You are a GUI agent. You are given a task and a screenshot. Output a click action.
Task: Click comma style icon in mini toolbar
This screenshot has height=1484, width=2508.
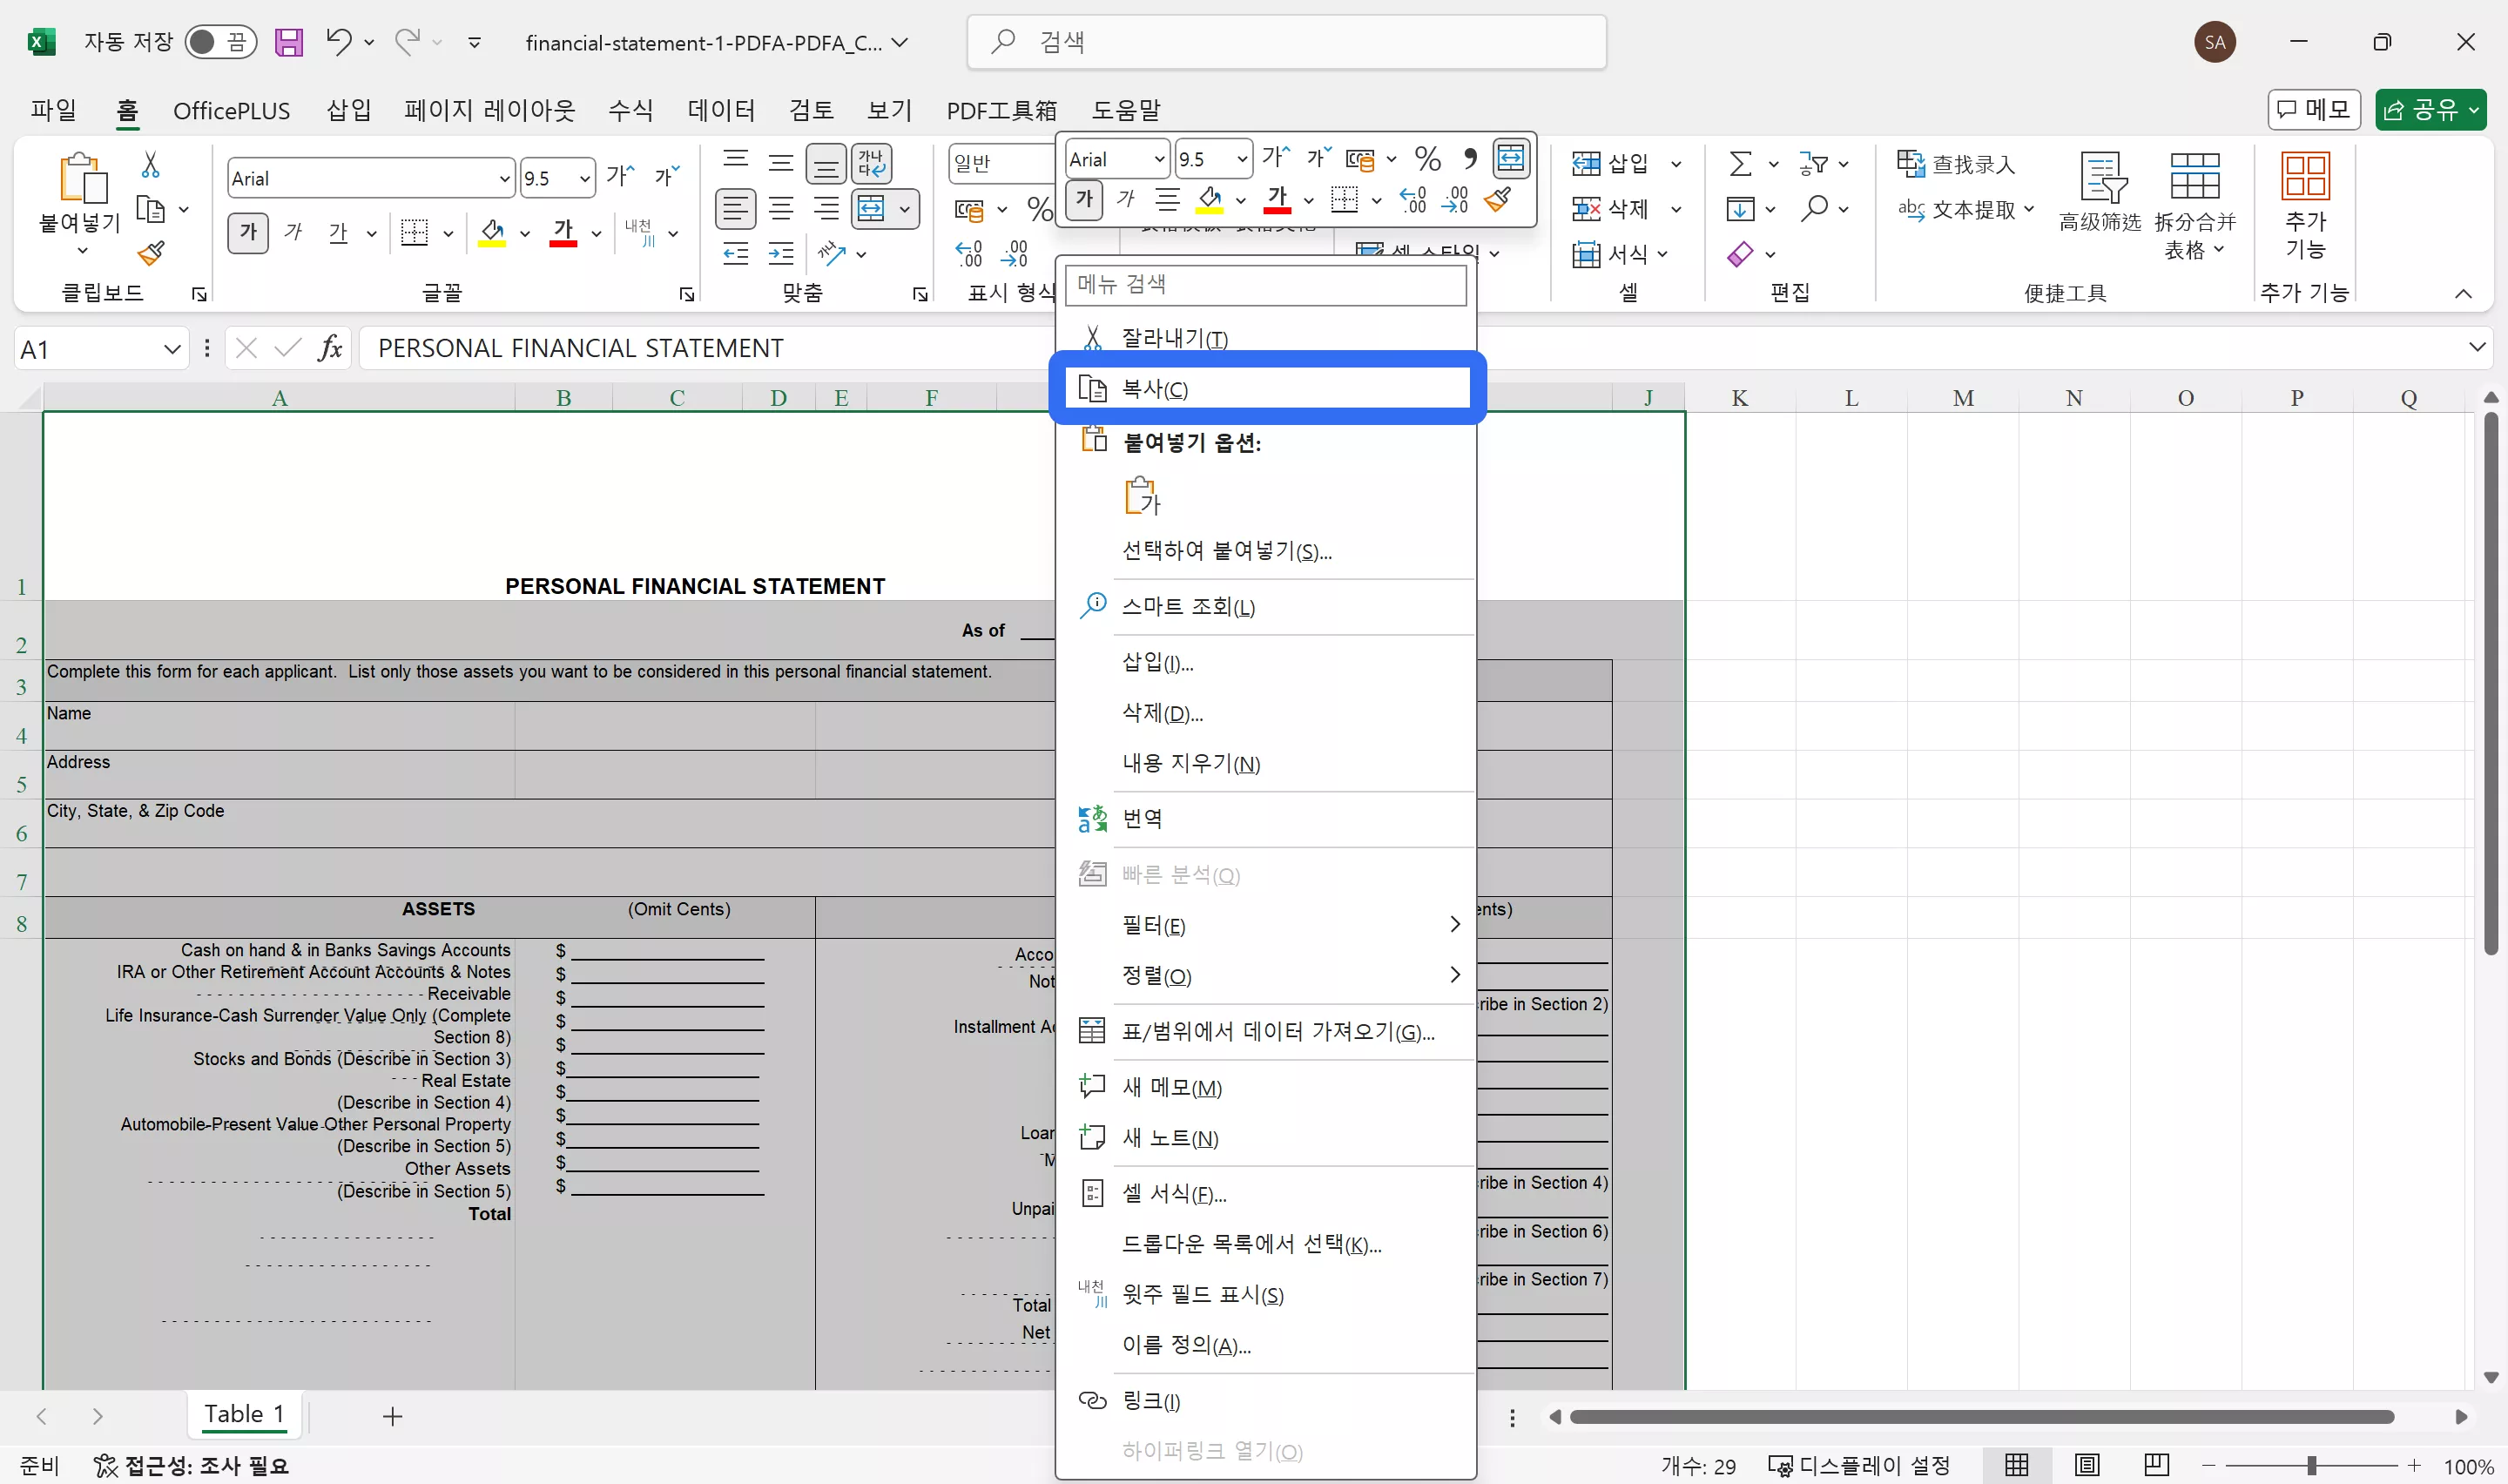(x=1469, y=158)
